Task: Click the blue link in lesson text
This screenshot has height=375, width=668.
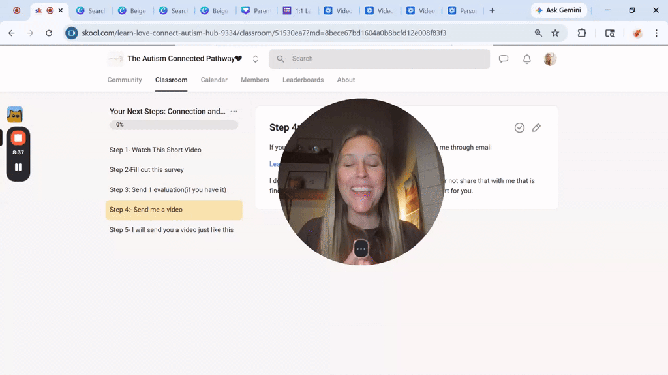Action: point(274,164)
